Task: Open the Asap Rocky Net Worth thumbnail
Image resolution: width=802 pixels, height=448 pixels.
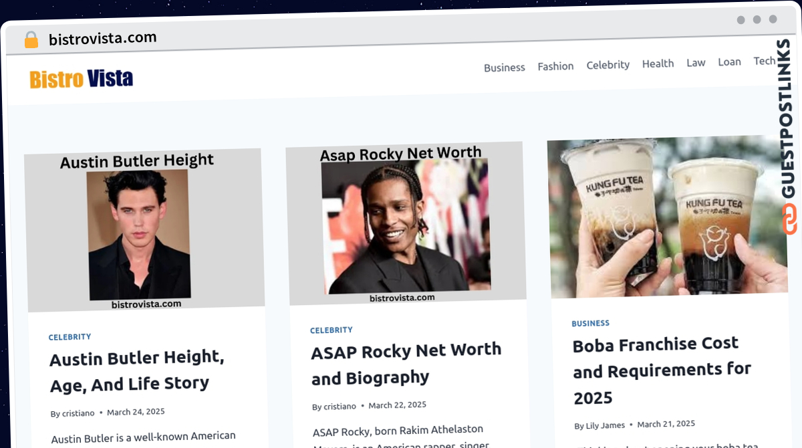Action: (x=406, y=223)
